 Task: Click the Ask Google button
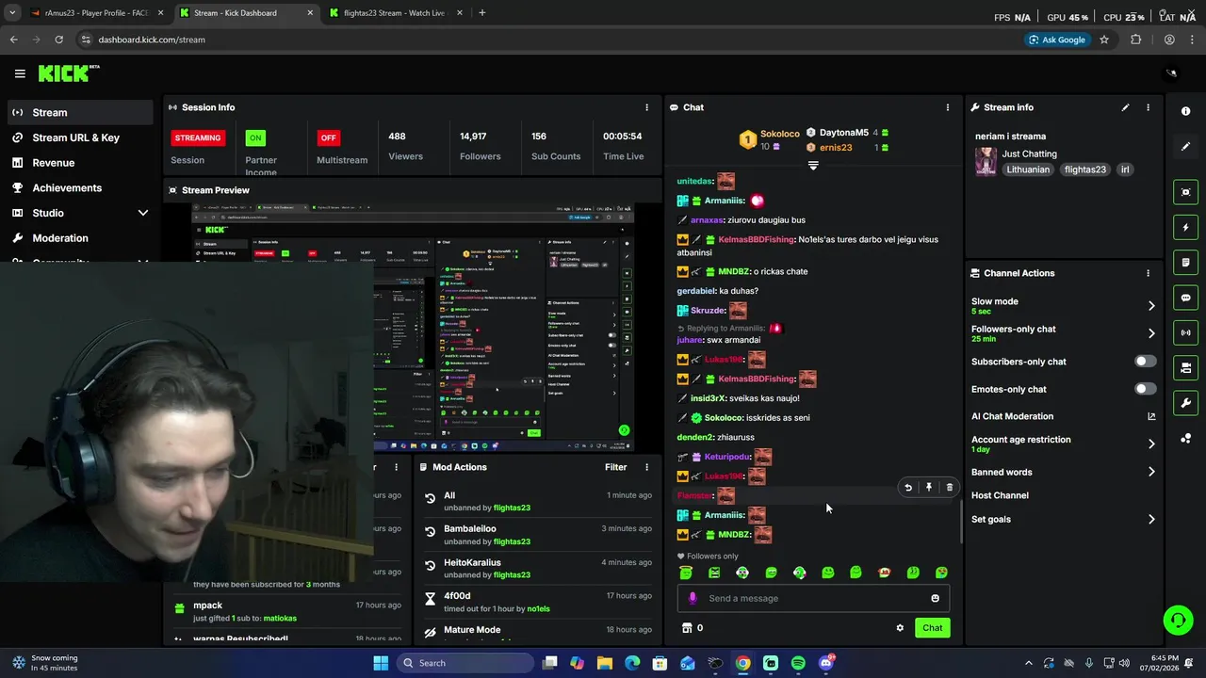click(x=1057, y=40)
